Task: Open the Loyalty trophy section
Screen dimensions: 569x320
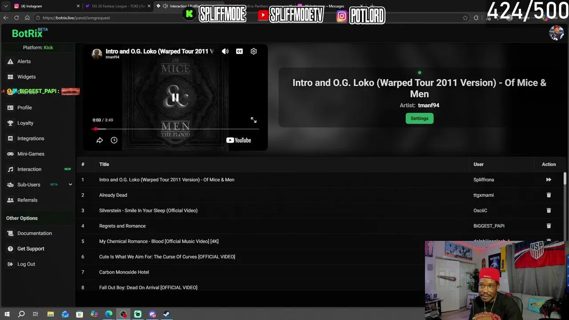Action: point(25,123)
